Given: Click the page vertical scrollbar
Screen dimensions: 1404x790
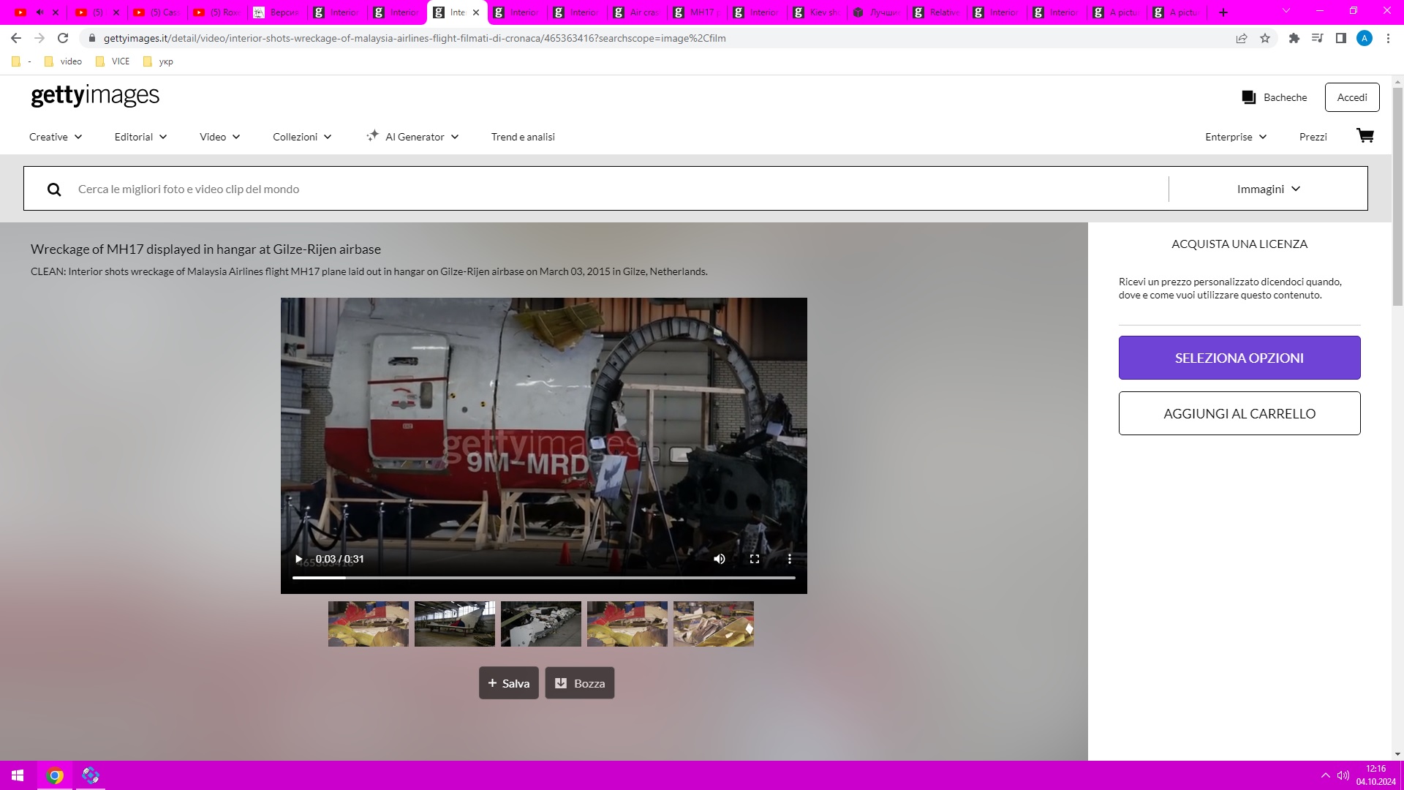Looking at the screenshot, I should point(1397,197).
